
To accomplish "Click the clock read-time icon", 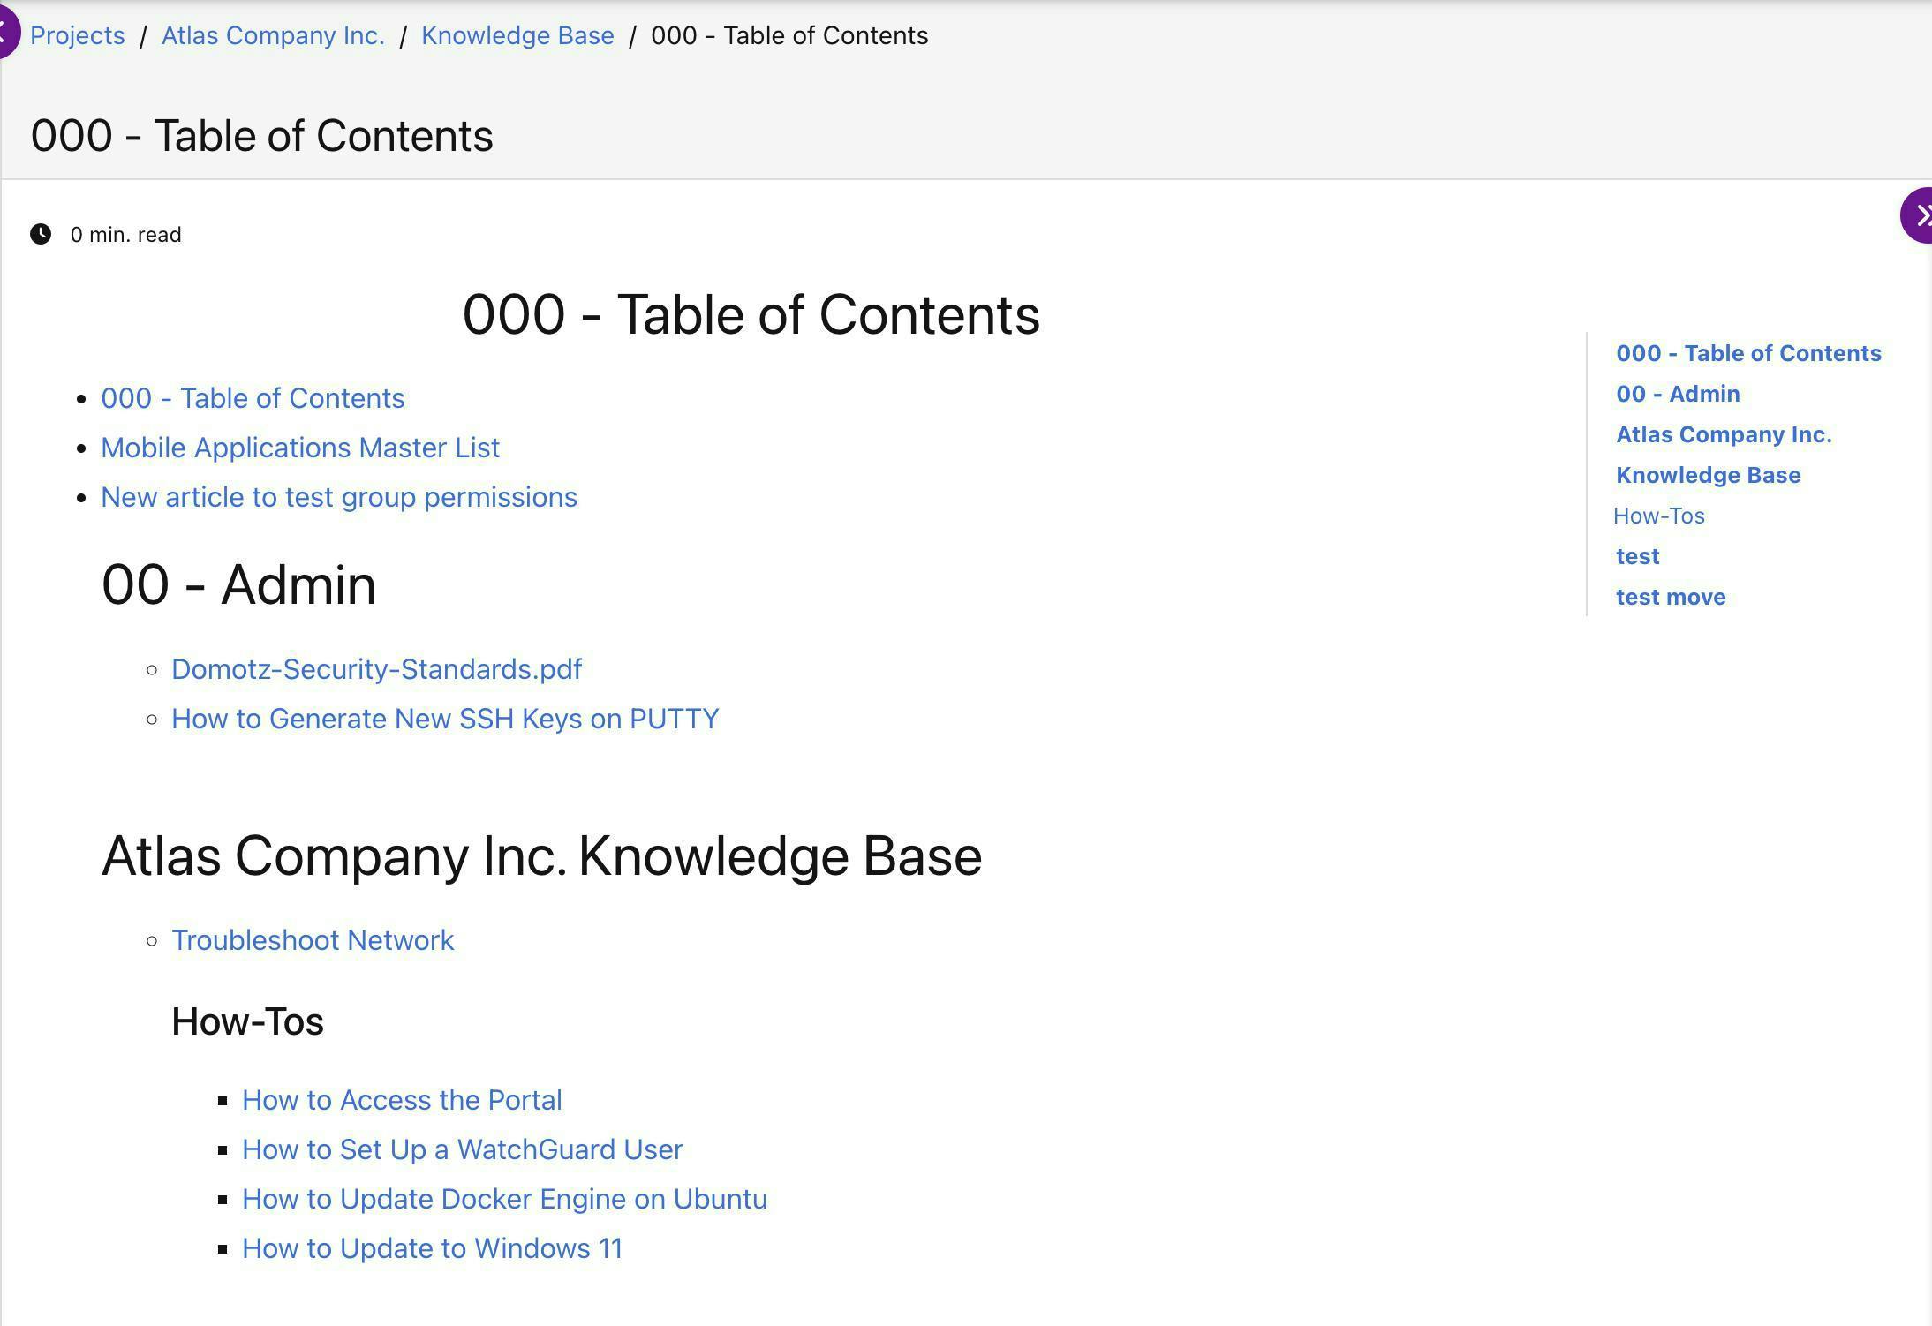I will pos(41,234).
